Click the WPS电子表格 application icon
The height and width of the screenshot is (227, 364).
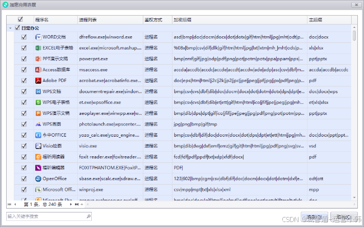(x=38, y=102)
